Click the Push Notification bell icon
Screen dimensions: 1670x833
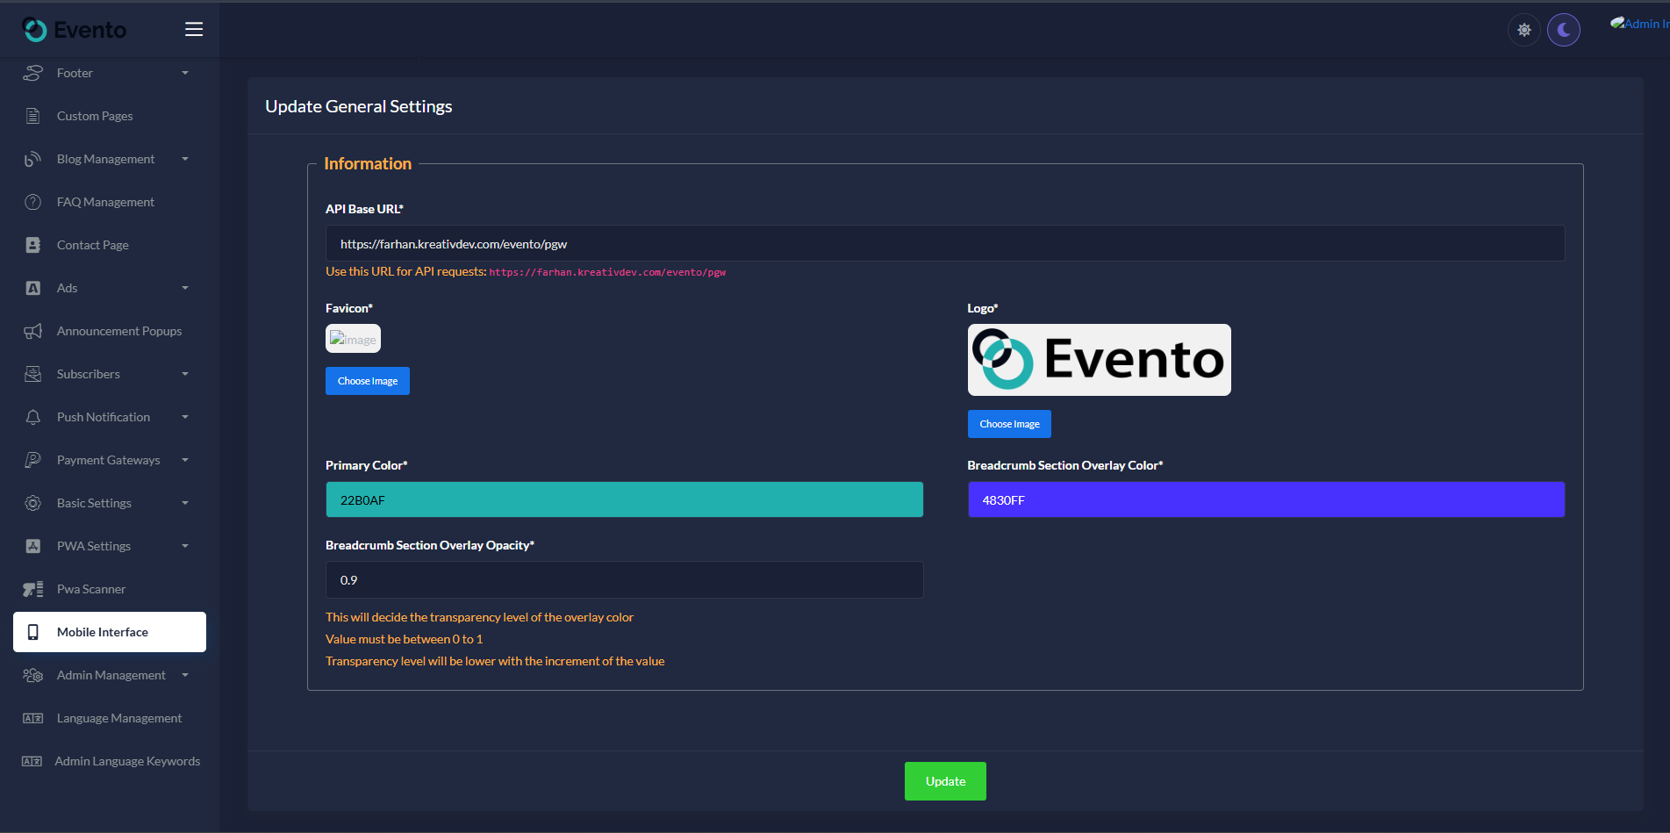33,417
